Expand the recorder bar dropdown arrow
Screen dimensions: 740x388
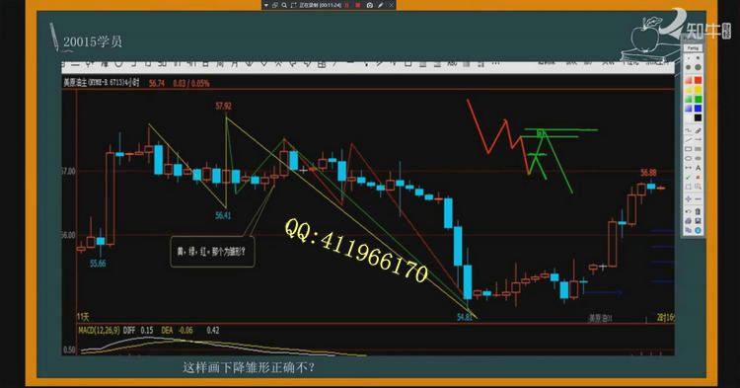point(266,5)
